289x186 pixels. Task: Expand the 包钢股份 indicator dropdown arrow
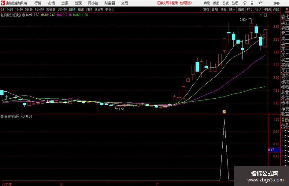pos(24,15)
